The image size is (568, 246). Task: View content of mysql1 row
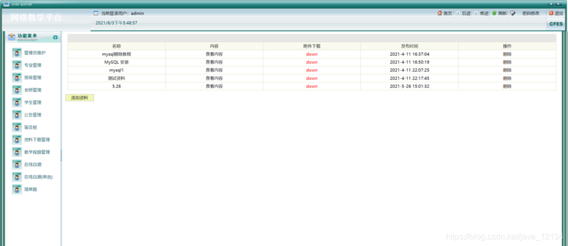point(214,70)
